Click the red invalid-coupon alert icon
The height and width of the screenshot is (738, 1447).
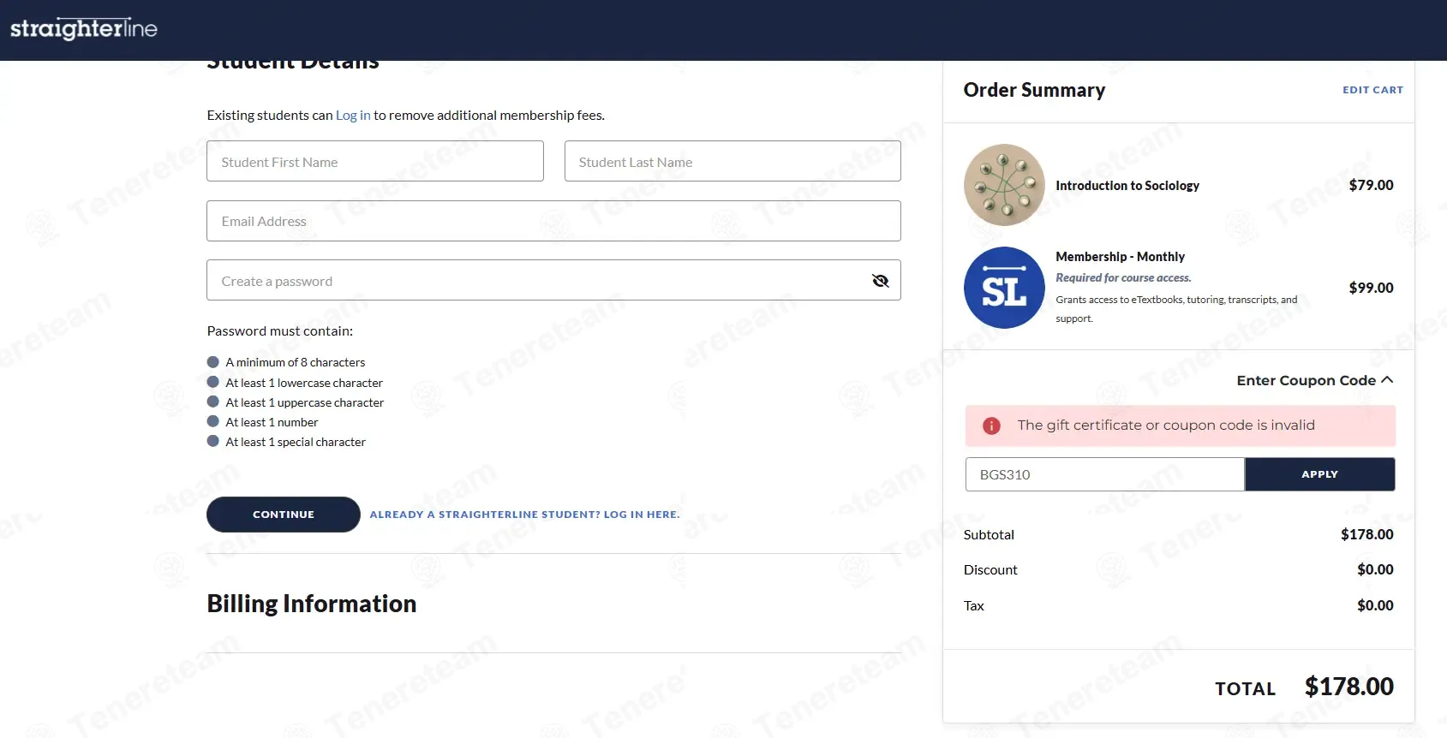[991, 426]
